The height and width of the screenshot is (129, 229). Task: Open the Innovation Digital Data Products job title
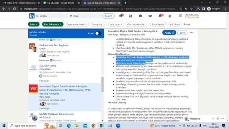[65, 90]
